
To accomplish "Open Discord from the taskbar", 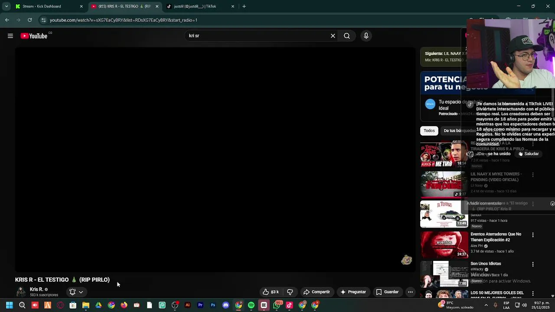I will (x=225, y=305).
